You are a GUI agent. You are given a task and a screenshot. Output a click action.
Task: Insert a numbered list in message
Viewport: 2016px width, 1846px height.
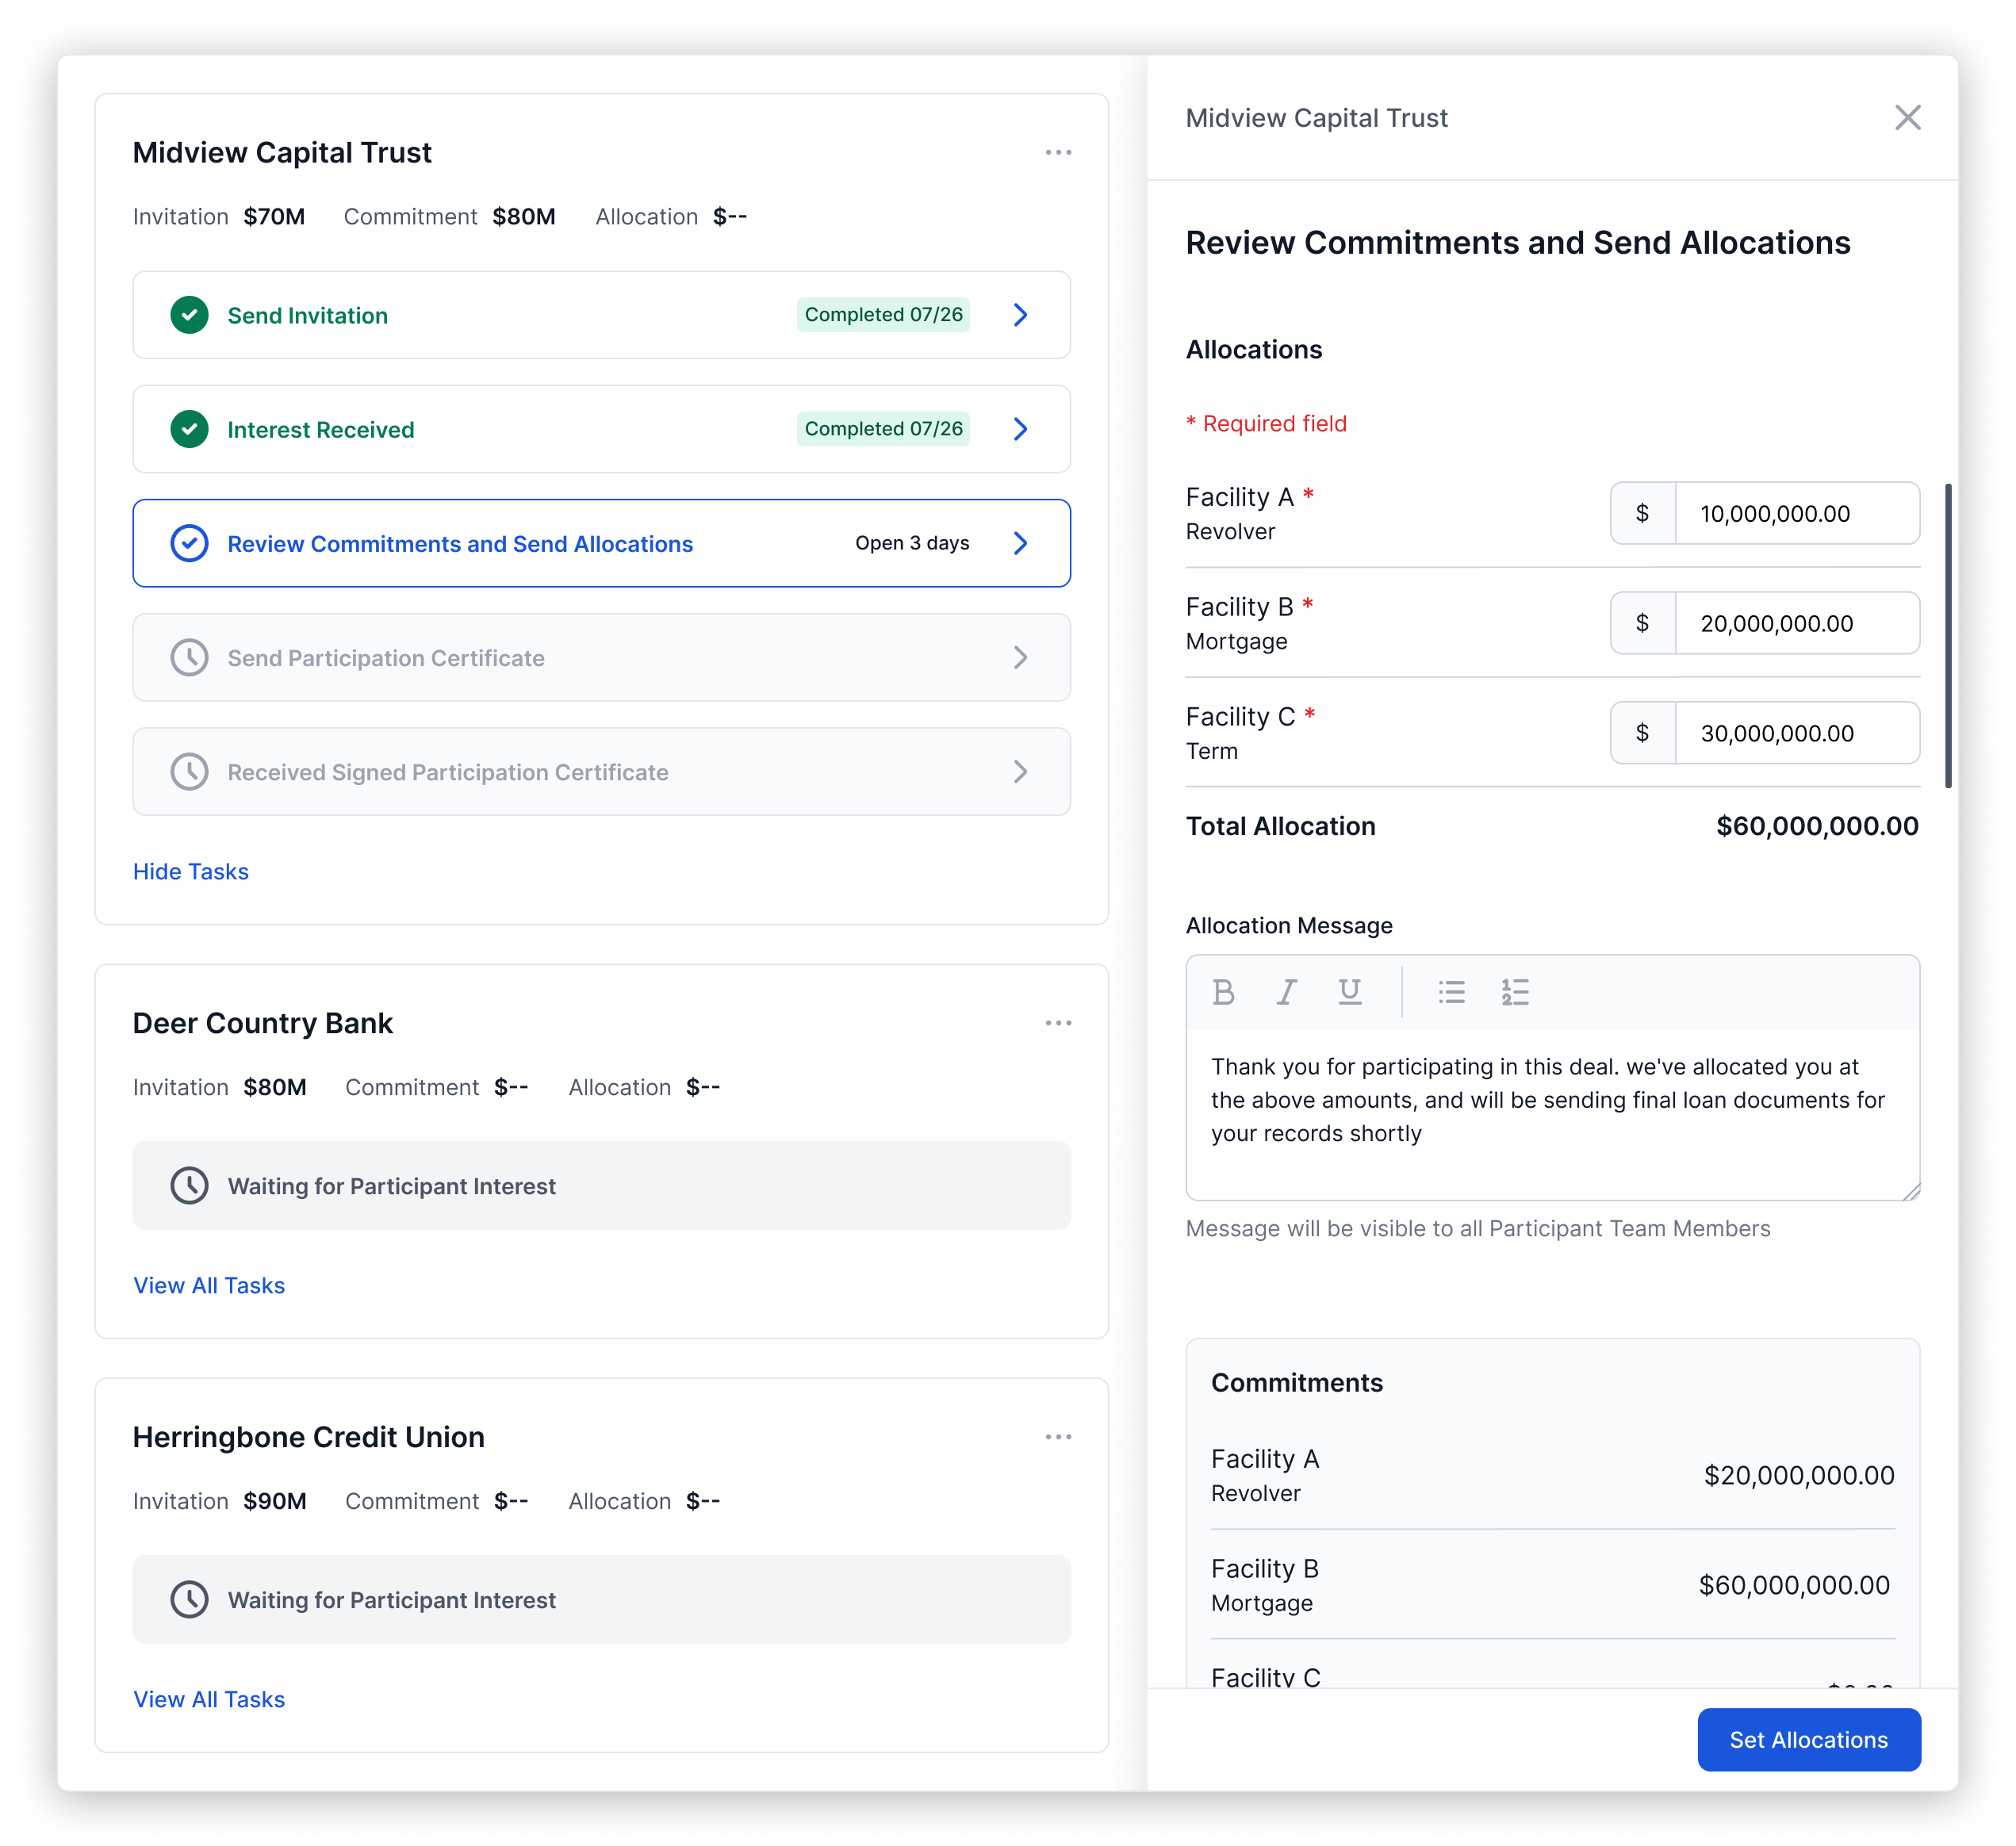(1514, 992)
